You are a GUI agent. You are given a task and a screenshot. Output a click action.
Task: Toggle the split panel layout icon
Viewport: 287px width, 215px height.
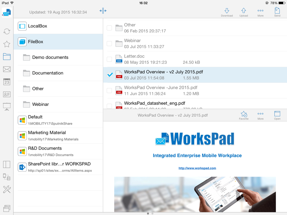pos(7,164)
